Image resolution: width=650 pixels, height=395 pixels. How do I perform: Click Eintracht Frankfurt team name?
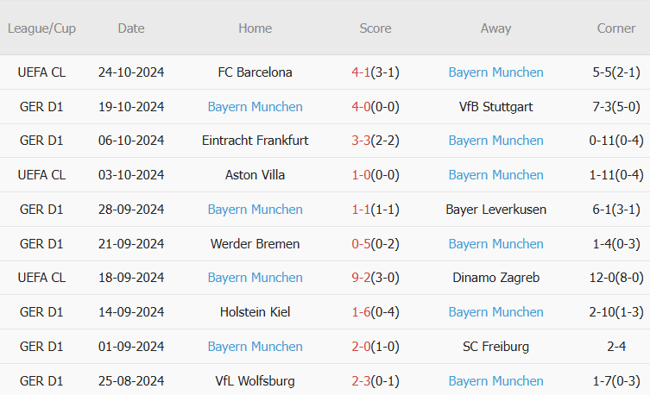[255, 141]
